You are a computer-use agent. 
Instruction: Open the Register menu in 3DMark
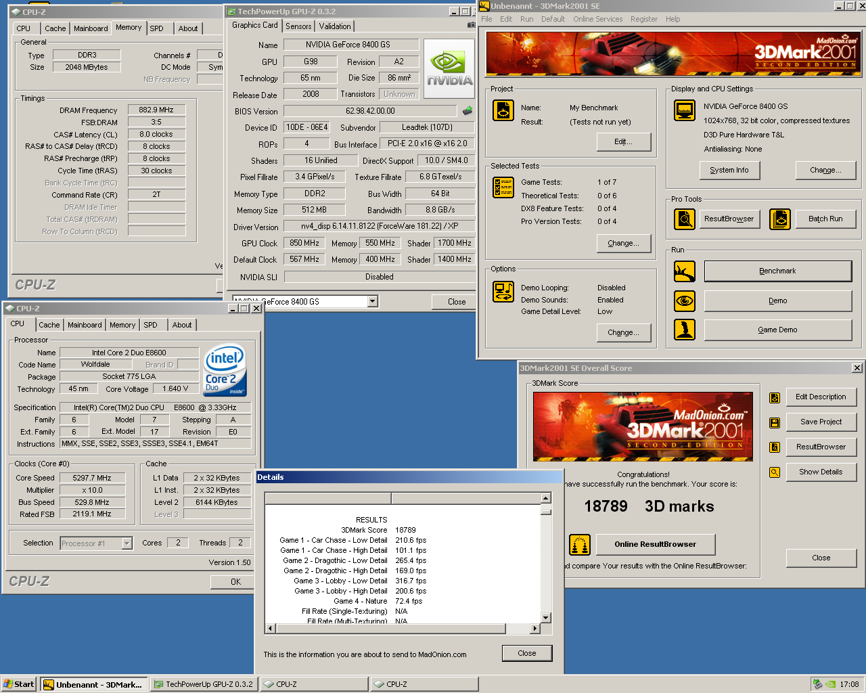[x=643, y=19]
